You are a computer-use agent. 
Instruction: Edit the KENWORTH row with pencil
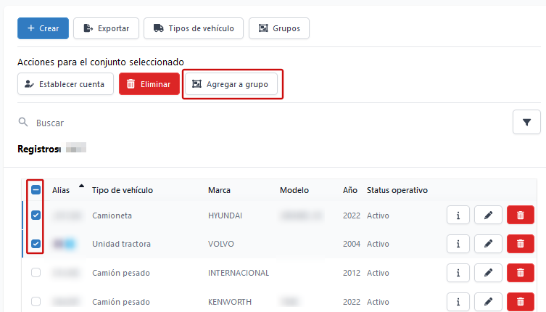coord(488,302)
